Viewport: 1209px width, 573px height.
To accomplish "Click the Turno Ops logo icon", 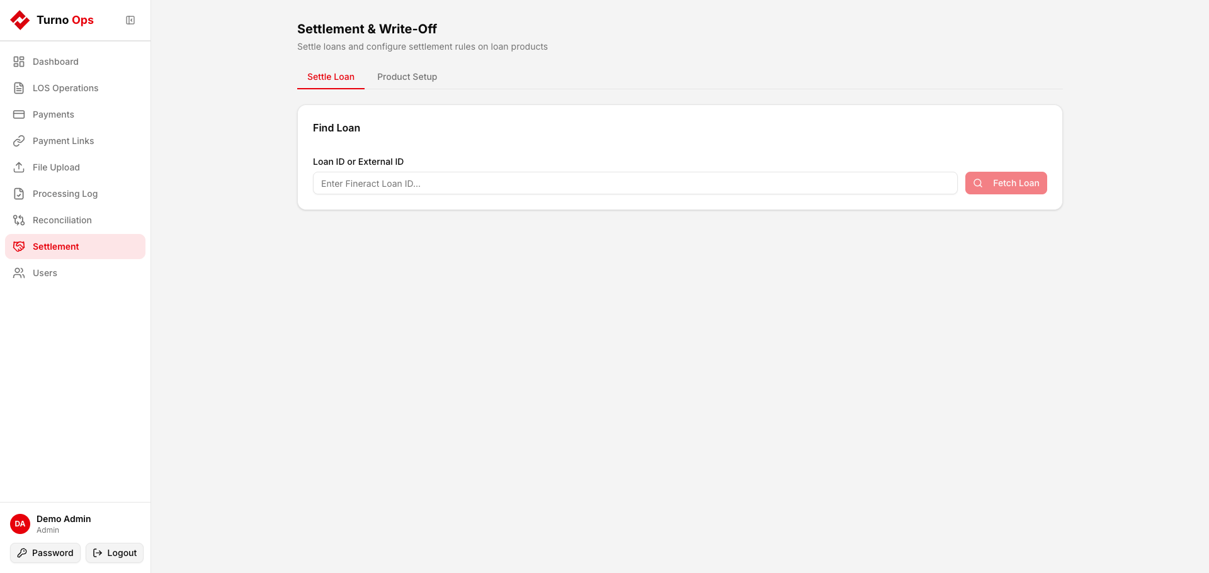I will click(x=20, y=20).
